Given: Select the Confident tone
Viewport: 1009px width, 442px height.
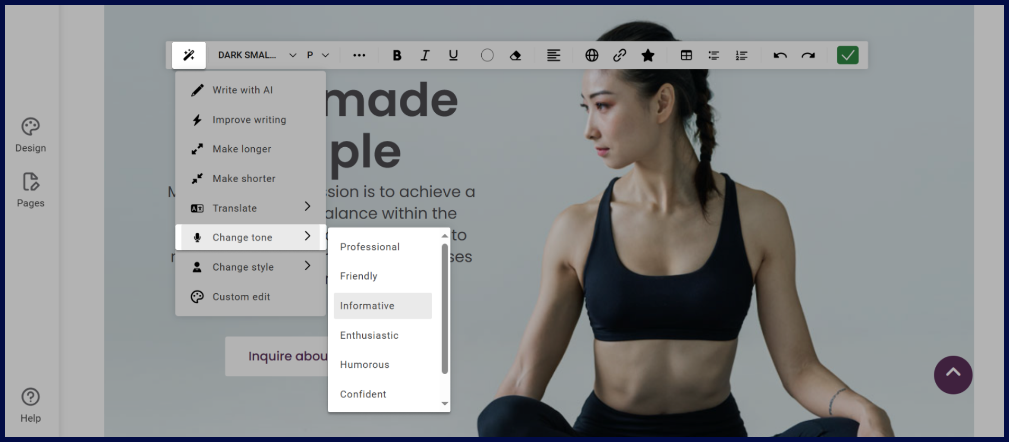Looking at the screenshot, I should coord(383,394).
